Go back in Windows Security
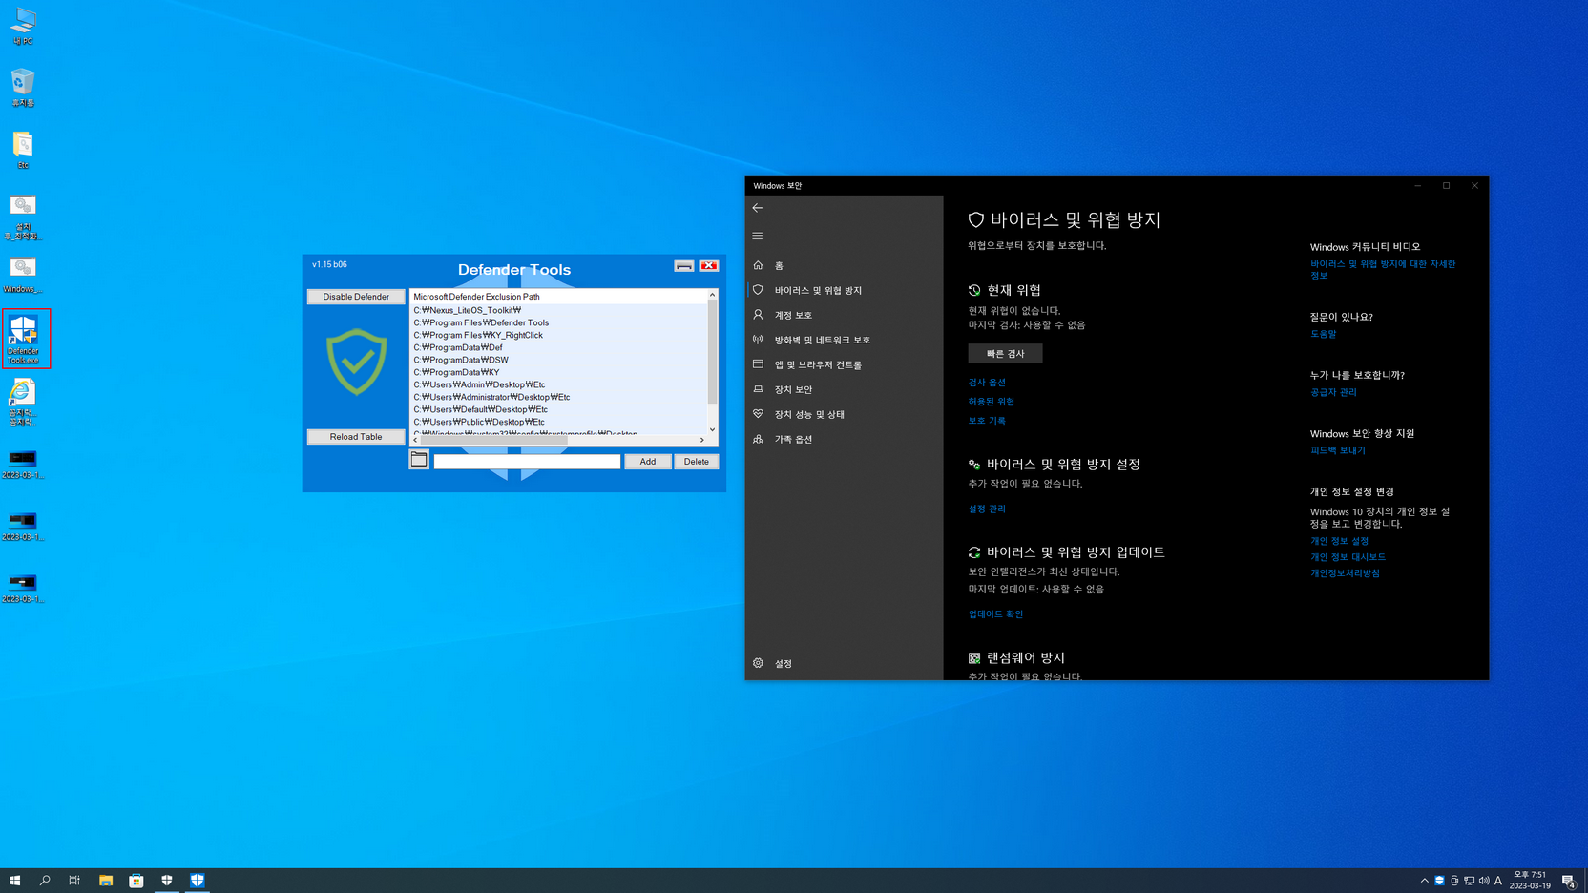The width and height of the screenshot is (1588, 893). (x=758, y=208)
